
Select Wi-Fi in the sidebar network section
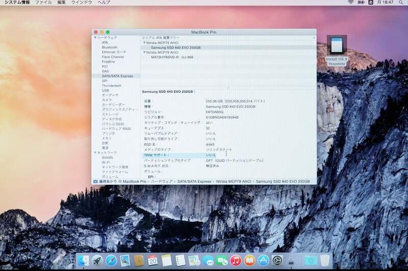[106, 162]
